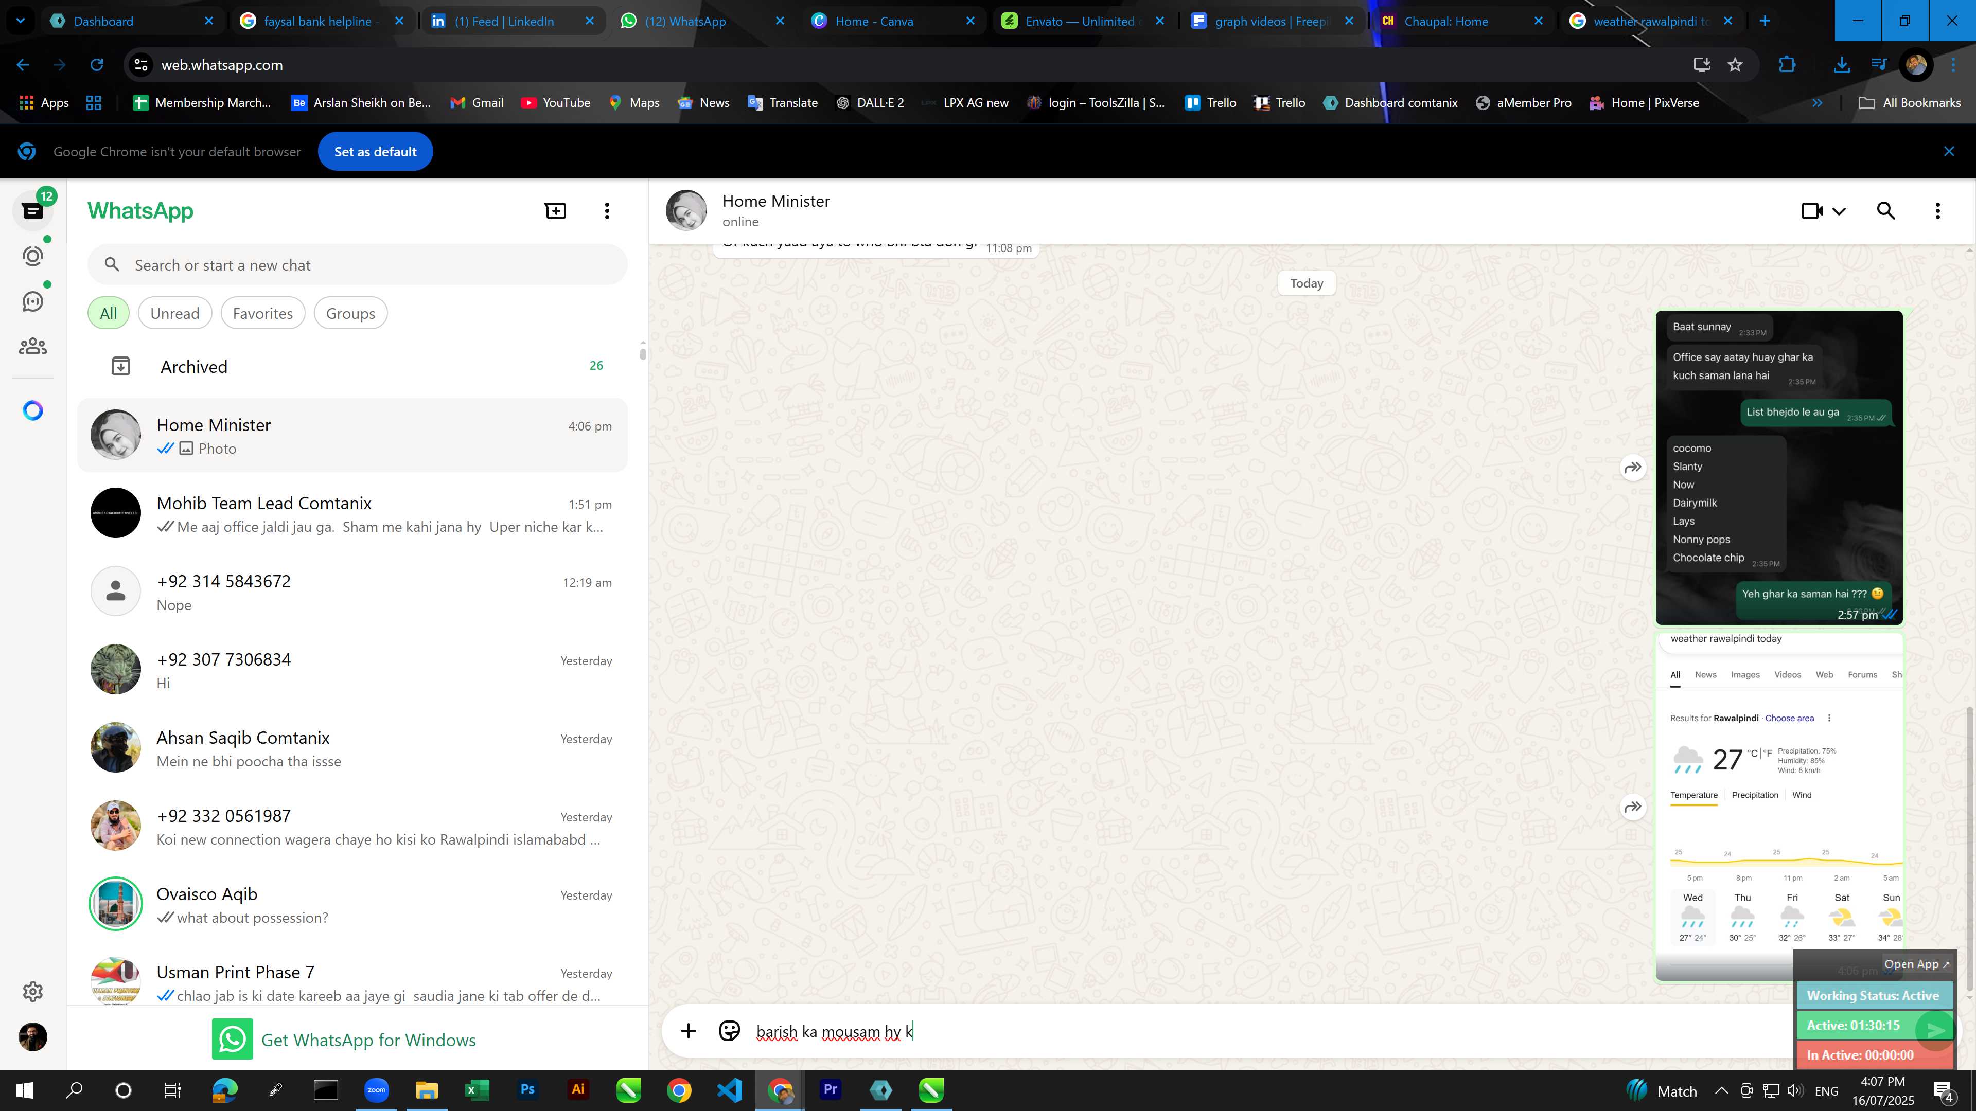Dismiss the default browser notification bar
Viewport: 1976px width, 1111px height.
(x=1949, y=152)
